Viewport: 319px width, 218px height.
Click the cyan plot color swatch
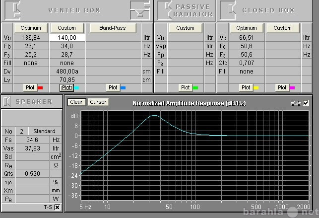(77, 88)
